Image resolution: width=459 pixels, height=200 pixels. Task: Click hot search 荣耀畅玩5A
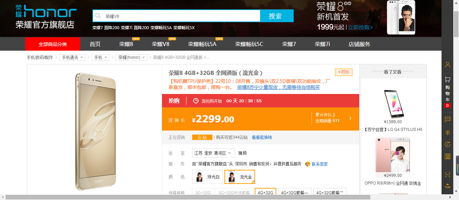pyautogui.click(x=161, y=28)
